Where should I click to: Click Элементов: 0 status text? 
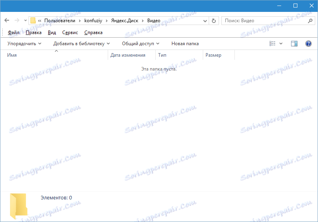56,198
